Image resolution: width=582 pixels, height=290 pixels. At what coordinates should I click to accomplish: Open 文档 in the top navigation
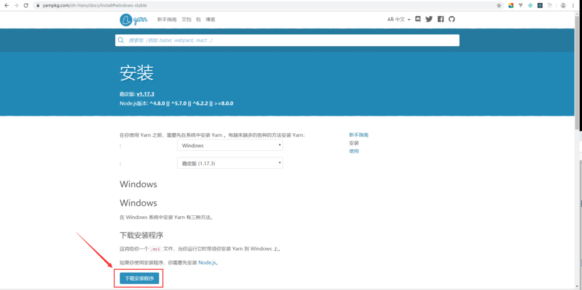(186, 19)
